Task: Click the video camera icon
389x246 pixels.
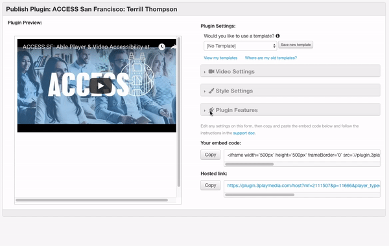Action: click(x=211, y=71)
